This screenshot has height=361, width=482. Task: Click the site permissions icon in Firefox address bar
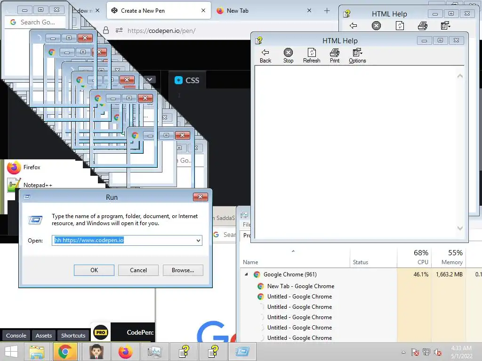click(x=119, y=31)
